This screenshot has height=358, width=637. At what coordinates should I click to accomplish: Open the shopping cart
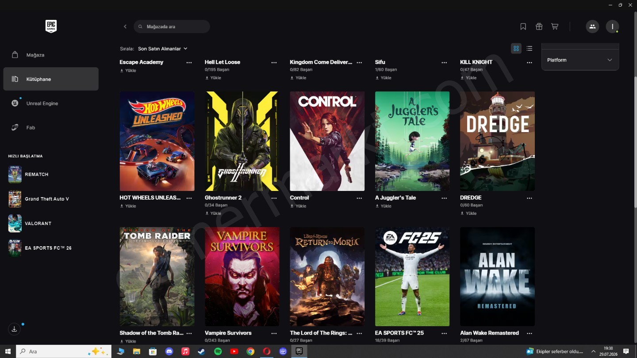pyautogui.click(x=554, y=27)
